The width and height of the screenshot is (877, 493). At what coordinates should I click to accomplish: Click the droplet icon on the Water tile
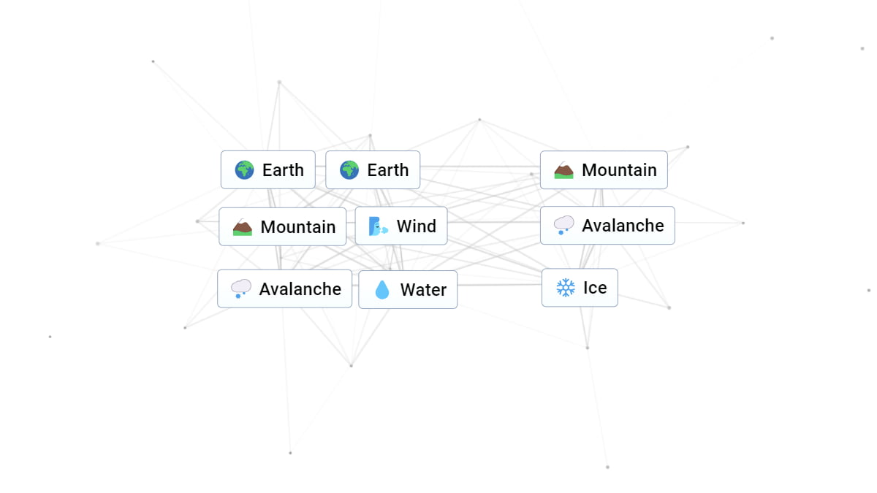click(x=382, y=289)
